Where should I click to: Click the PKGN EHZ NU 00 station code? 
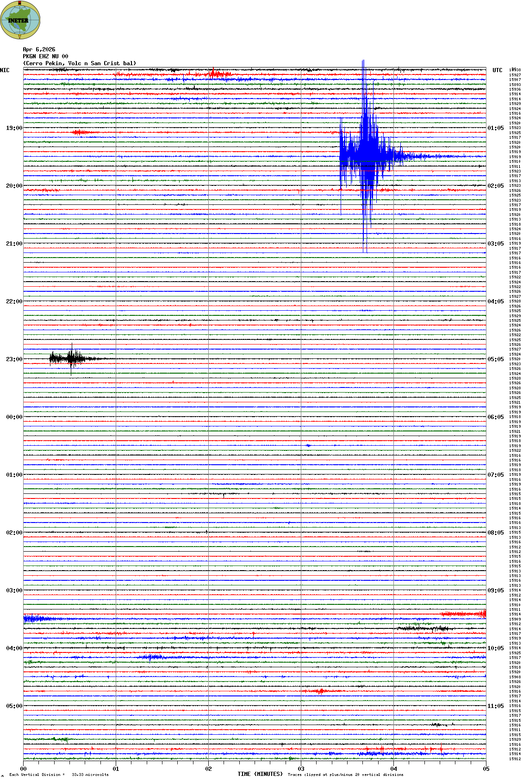coord(45,56)
